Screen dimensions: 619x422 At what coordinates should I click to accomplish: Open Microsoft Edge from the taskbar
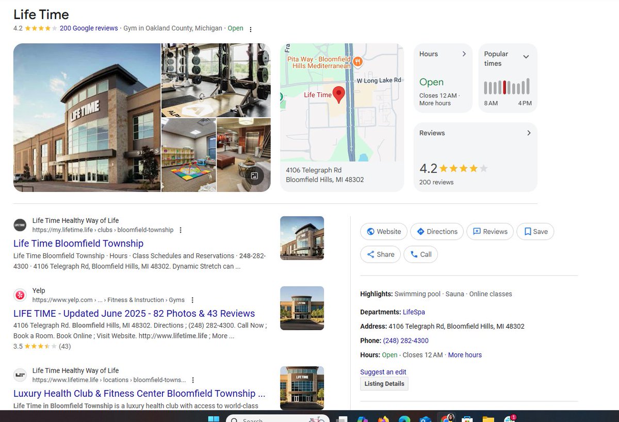coord(404,419)
